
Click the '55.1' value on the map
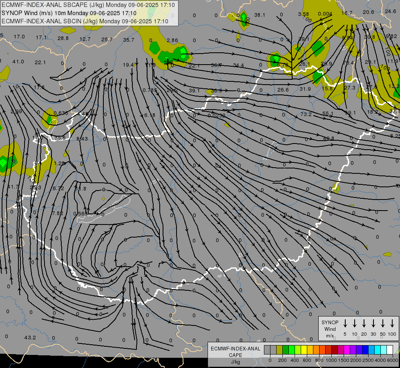328,114
